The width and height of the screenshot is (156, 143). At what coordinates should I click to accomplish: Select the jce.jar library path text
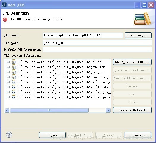click(60, 72)
